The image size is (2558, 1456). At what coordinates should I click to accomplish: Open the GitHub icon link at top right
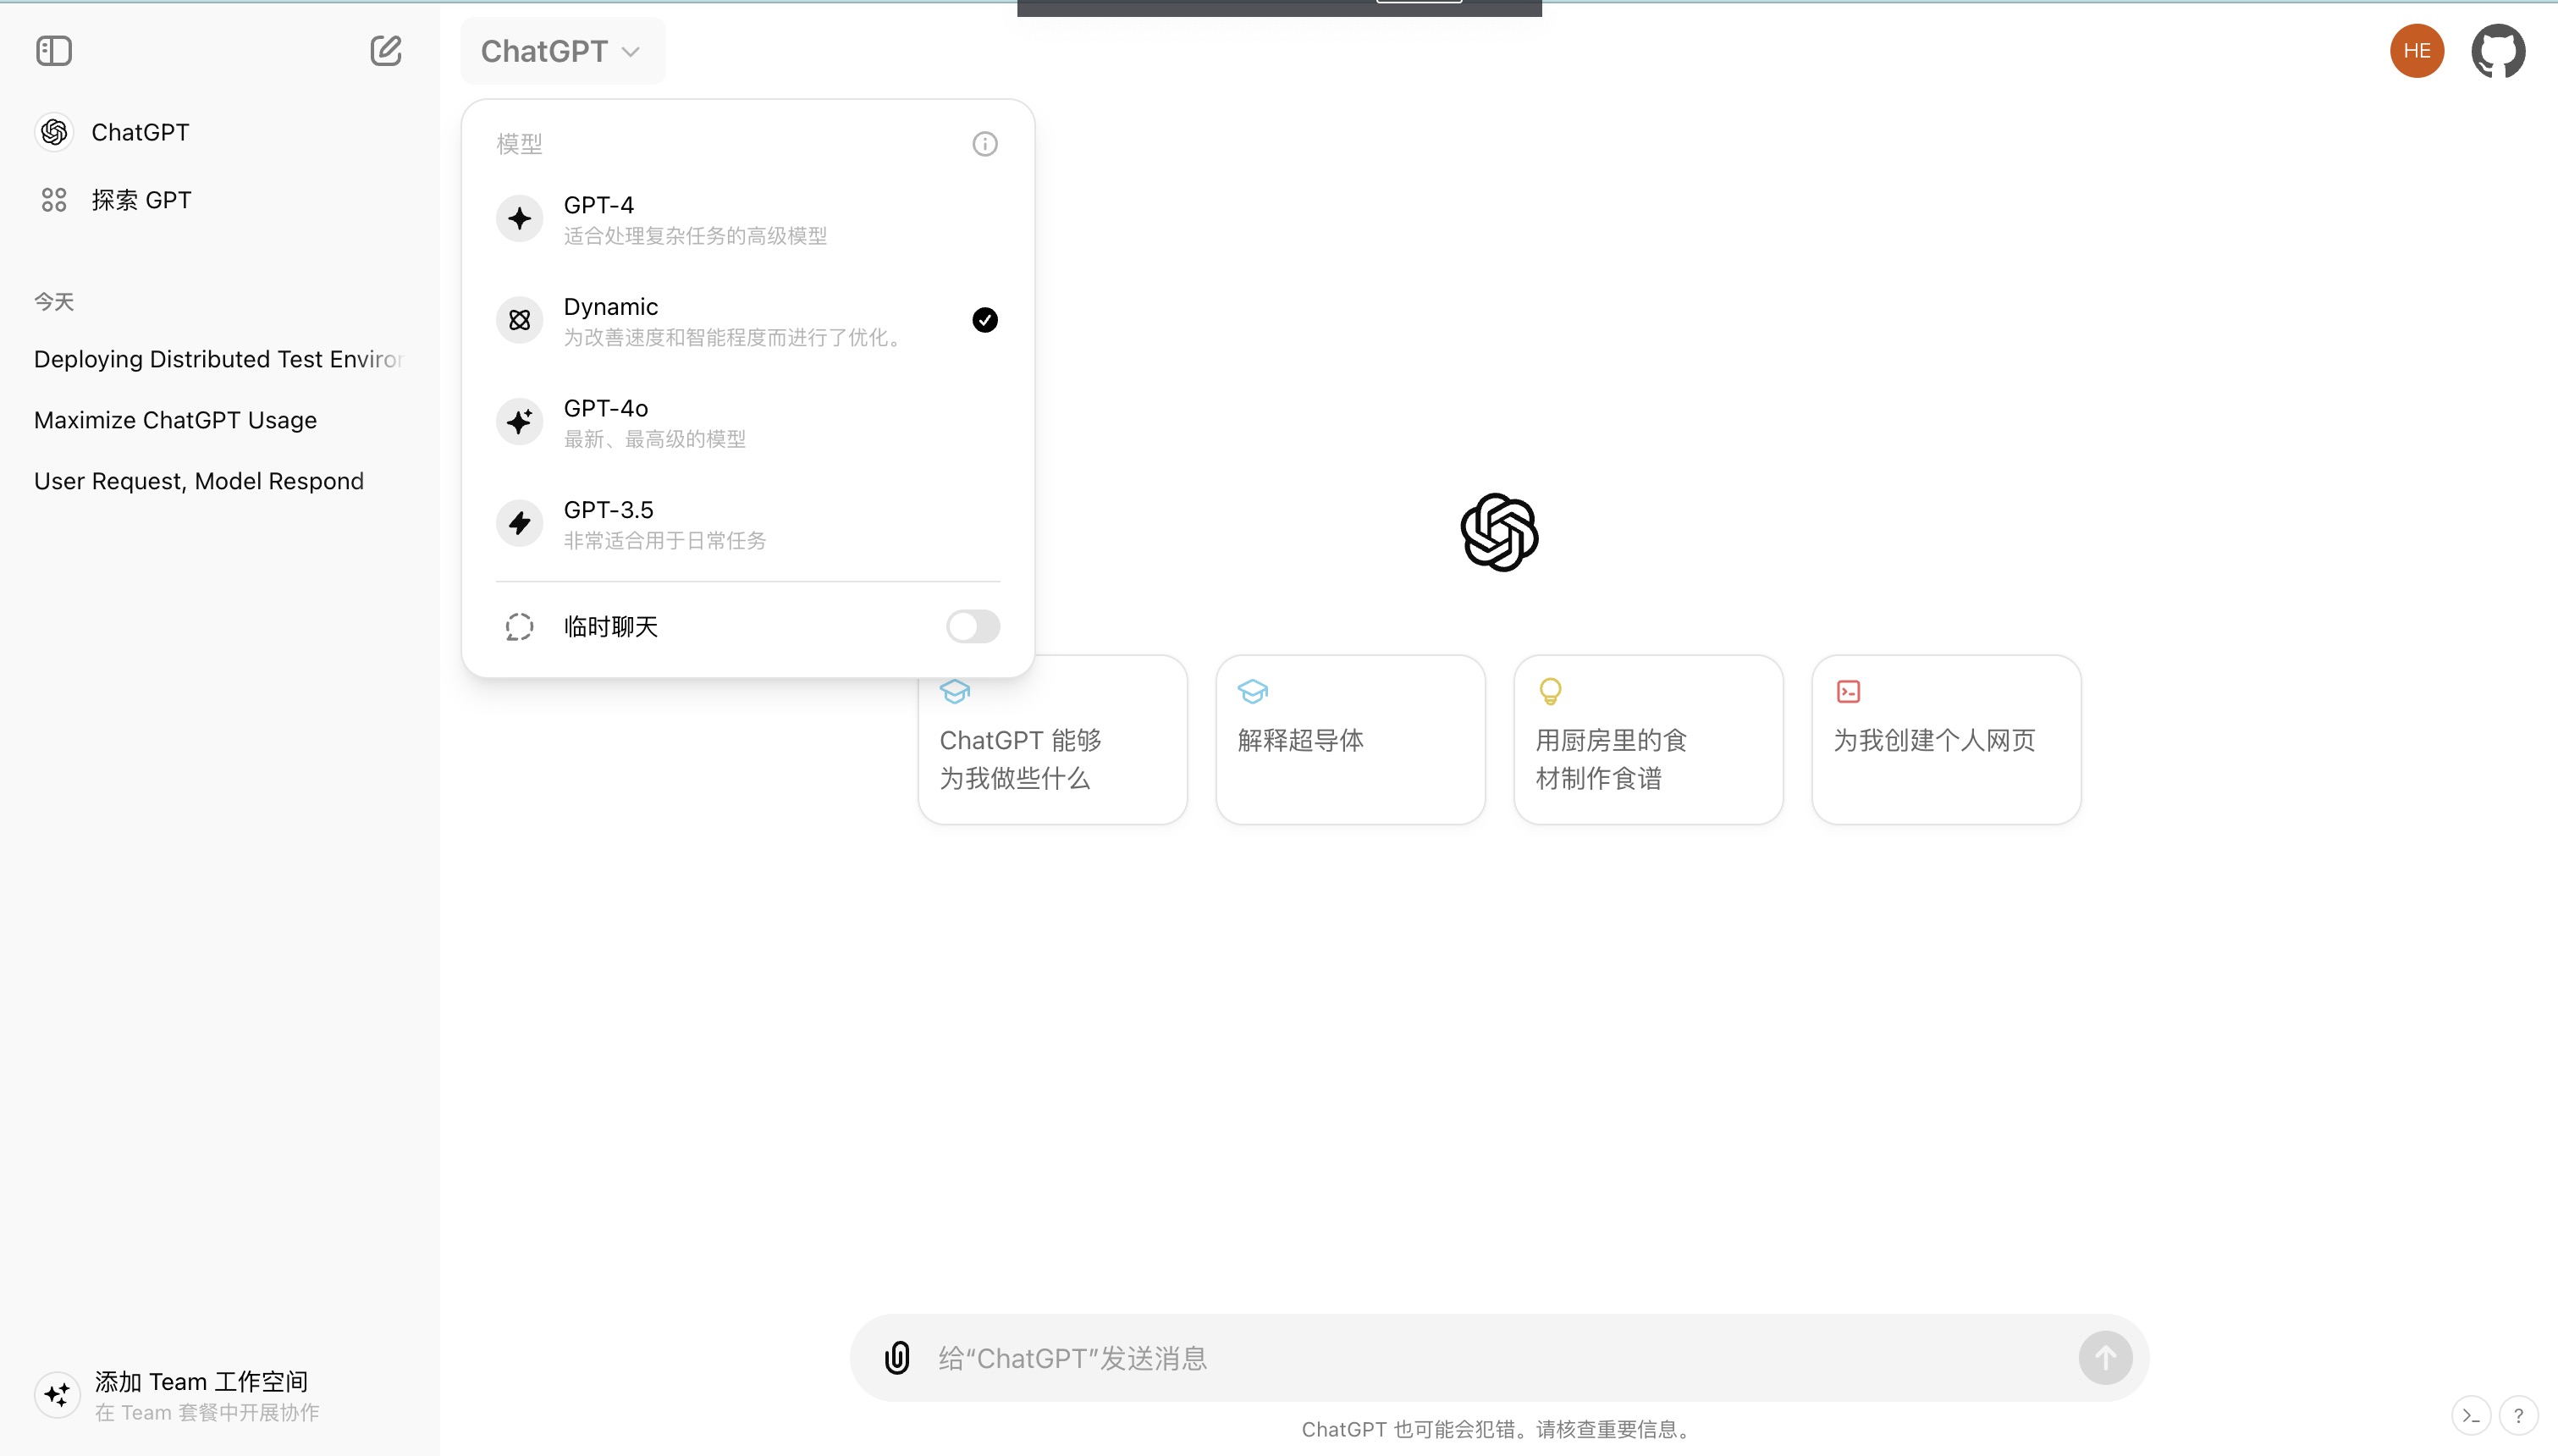[x=2498, y=51]
